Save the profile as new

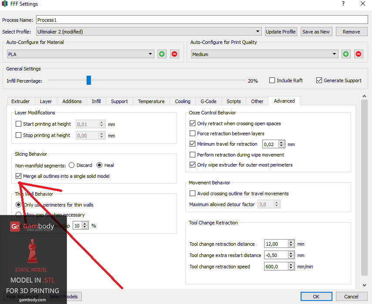[316, 31]
